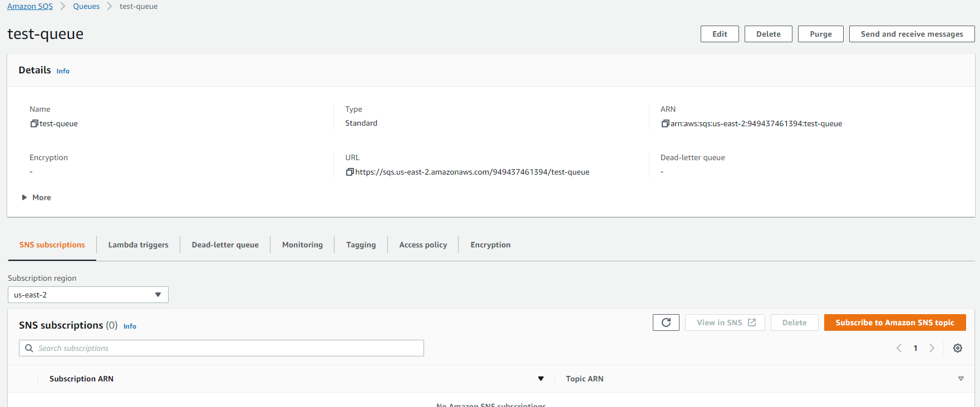Copy the queue URL to clipboard
This screenshot has height=407, width=980.
tap(349, 172)
